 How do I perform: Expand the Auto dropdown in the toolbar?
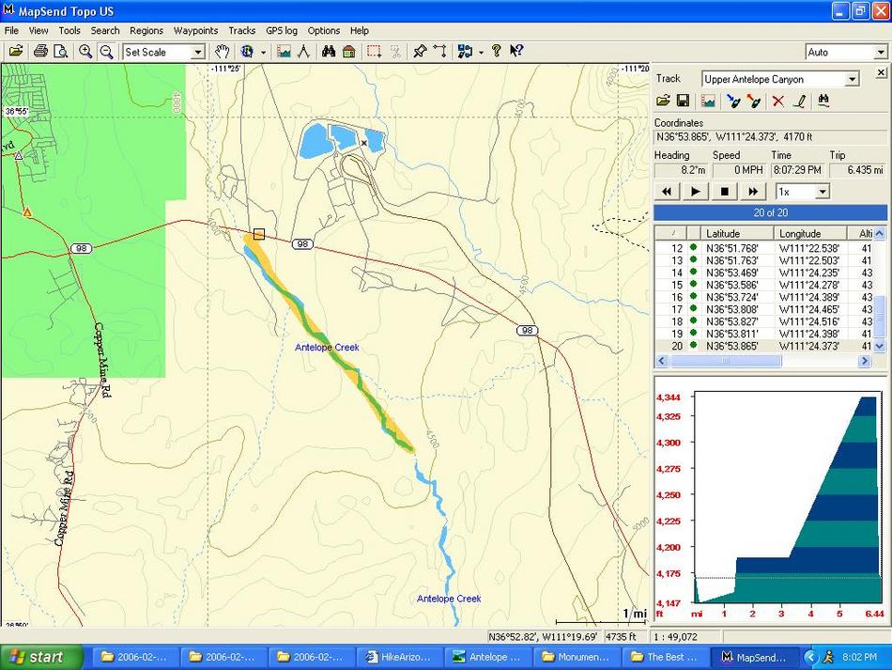tap(880, 53)
